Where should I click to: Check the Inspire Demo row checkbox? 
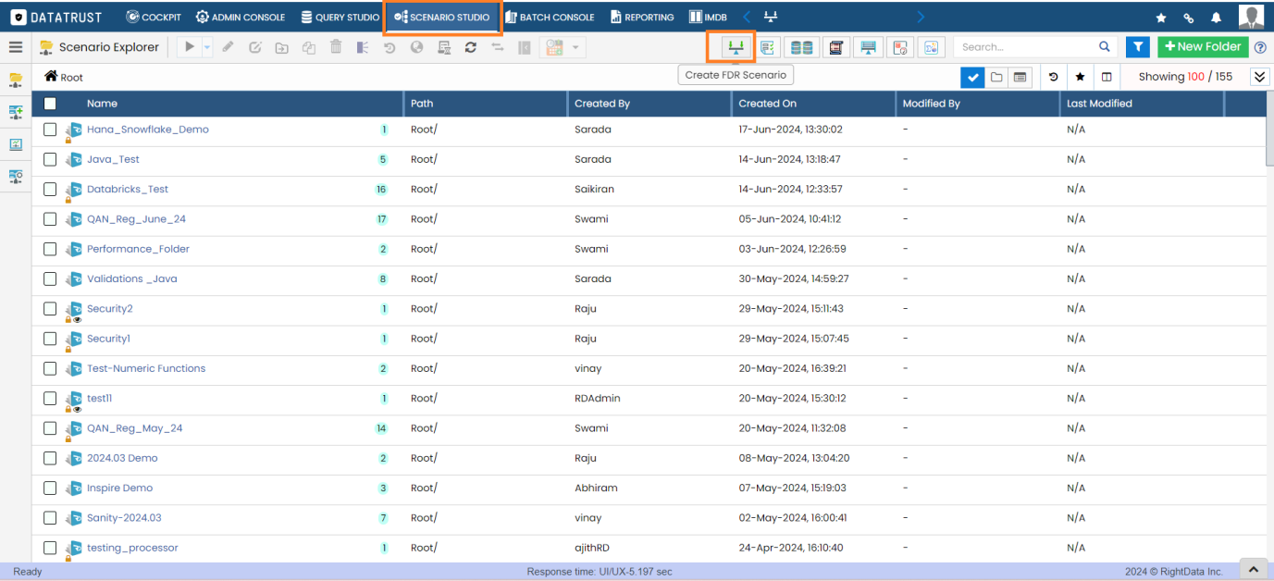pyautogui.click(x=50, y=488)
